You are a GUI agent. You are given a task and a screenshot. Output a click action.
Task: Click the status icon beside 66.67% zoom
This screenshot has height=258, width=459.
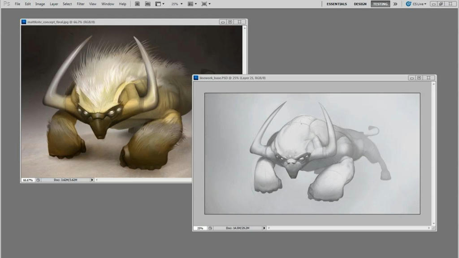(38, 180)
